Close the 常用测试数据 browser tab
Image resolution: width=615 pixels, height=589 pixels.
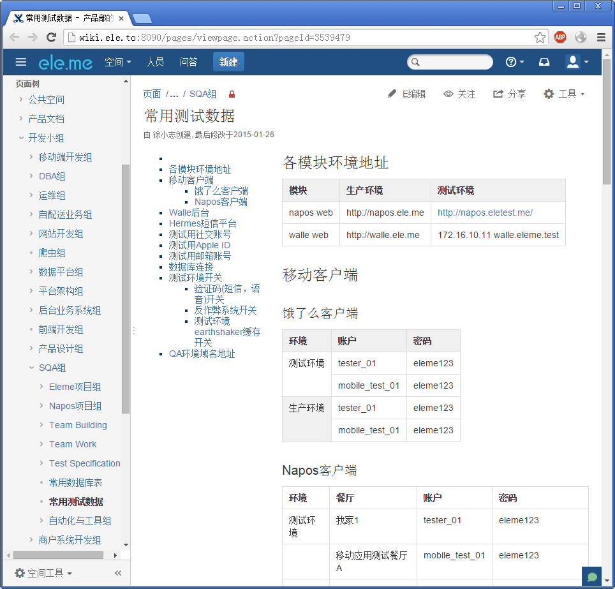pyautogui.click(x=121, y=19)
